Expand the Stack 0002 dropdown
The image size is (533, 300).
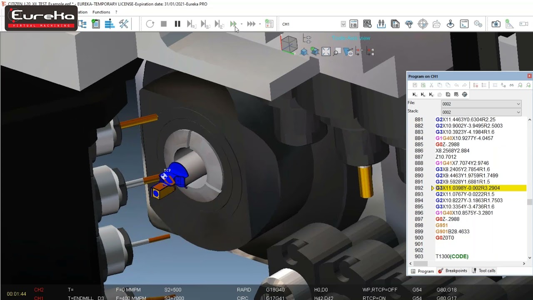point(481,112)
